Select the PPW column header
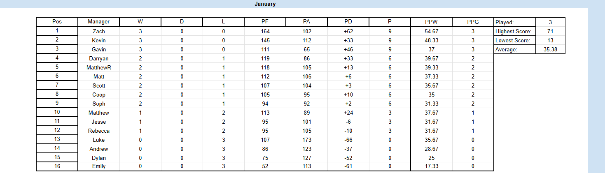The image size is (605, 173). tap(431, 22)
